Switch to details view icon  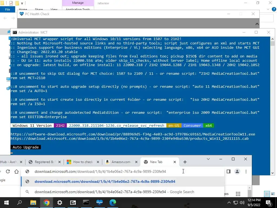267,194
